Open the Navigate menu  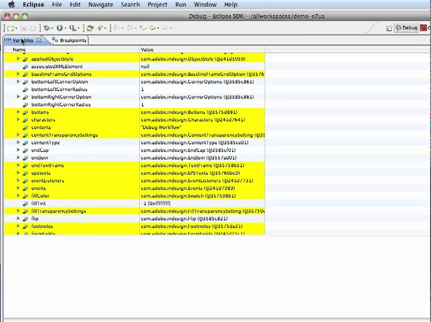[101, 4]
